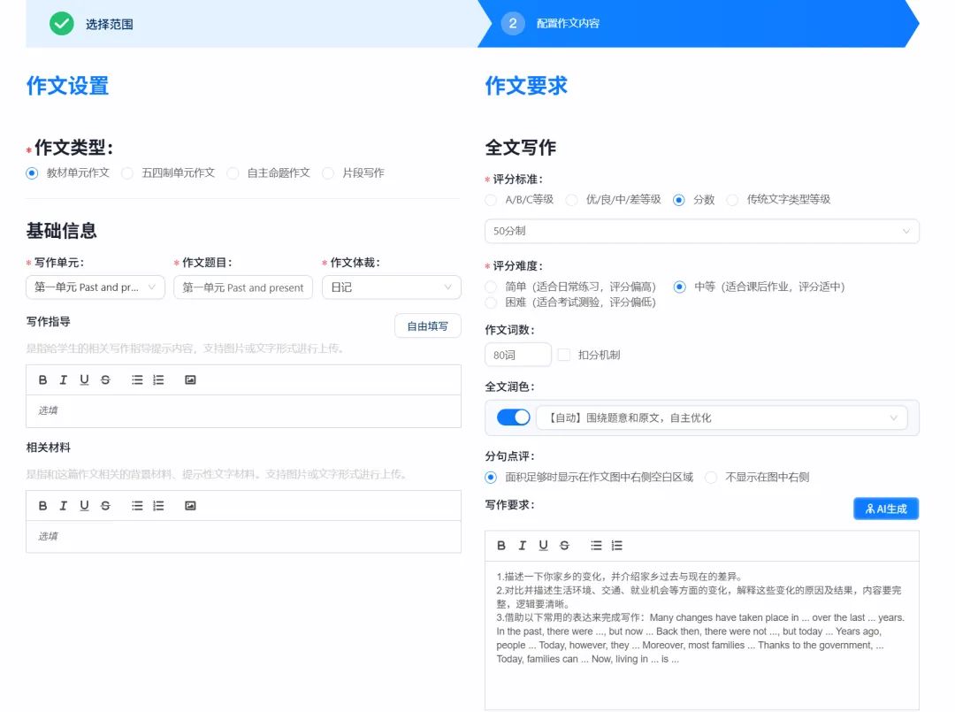
Task: Click 相关材料 text area 选填
Action: point(243,537)
